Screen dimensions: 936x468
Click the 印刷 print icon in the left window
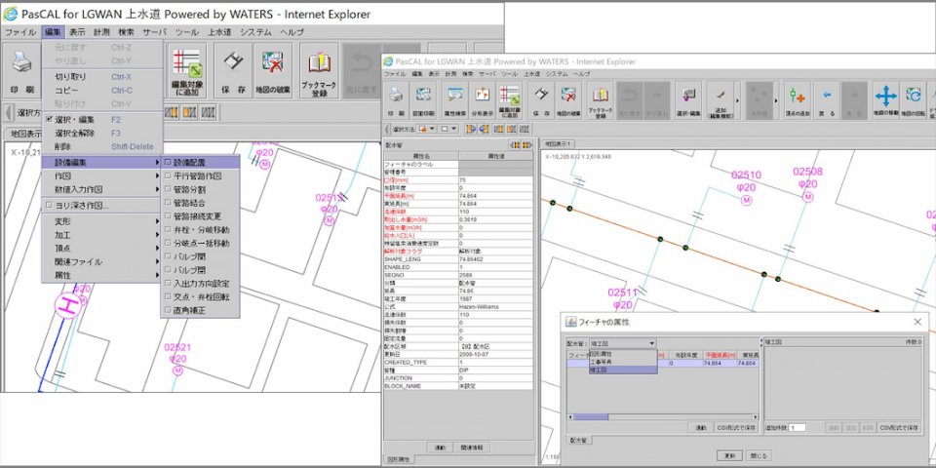[22, 70]
